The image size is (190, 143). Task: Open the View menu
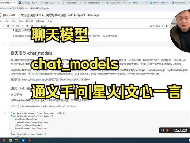14,21
